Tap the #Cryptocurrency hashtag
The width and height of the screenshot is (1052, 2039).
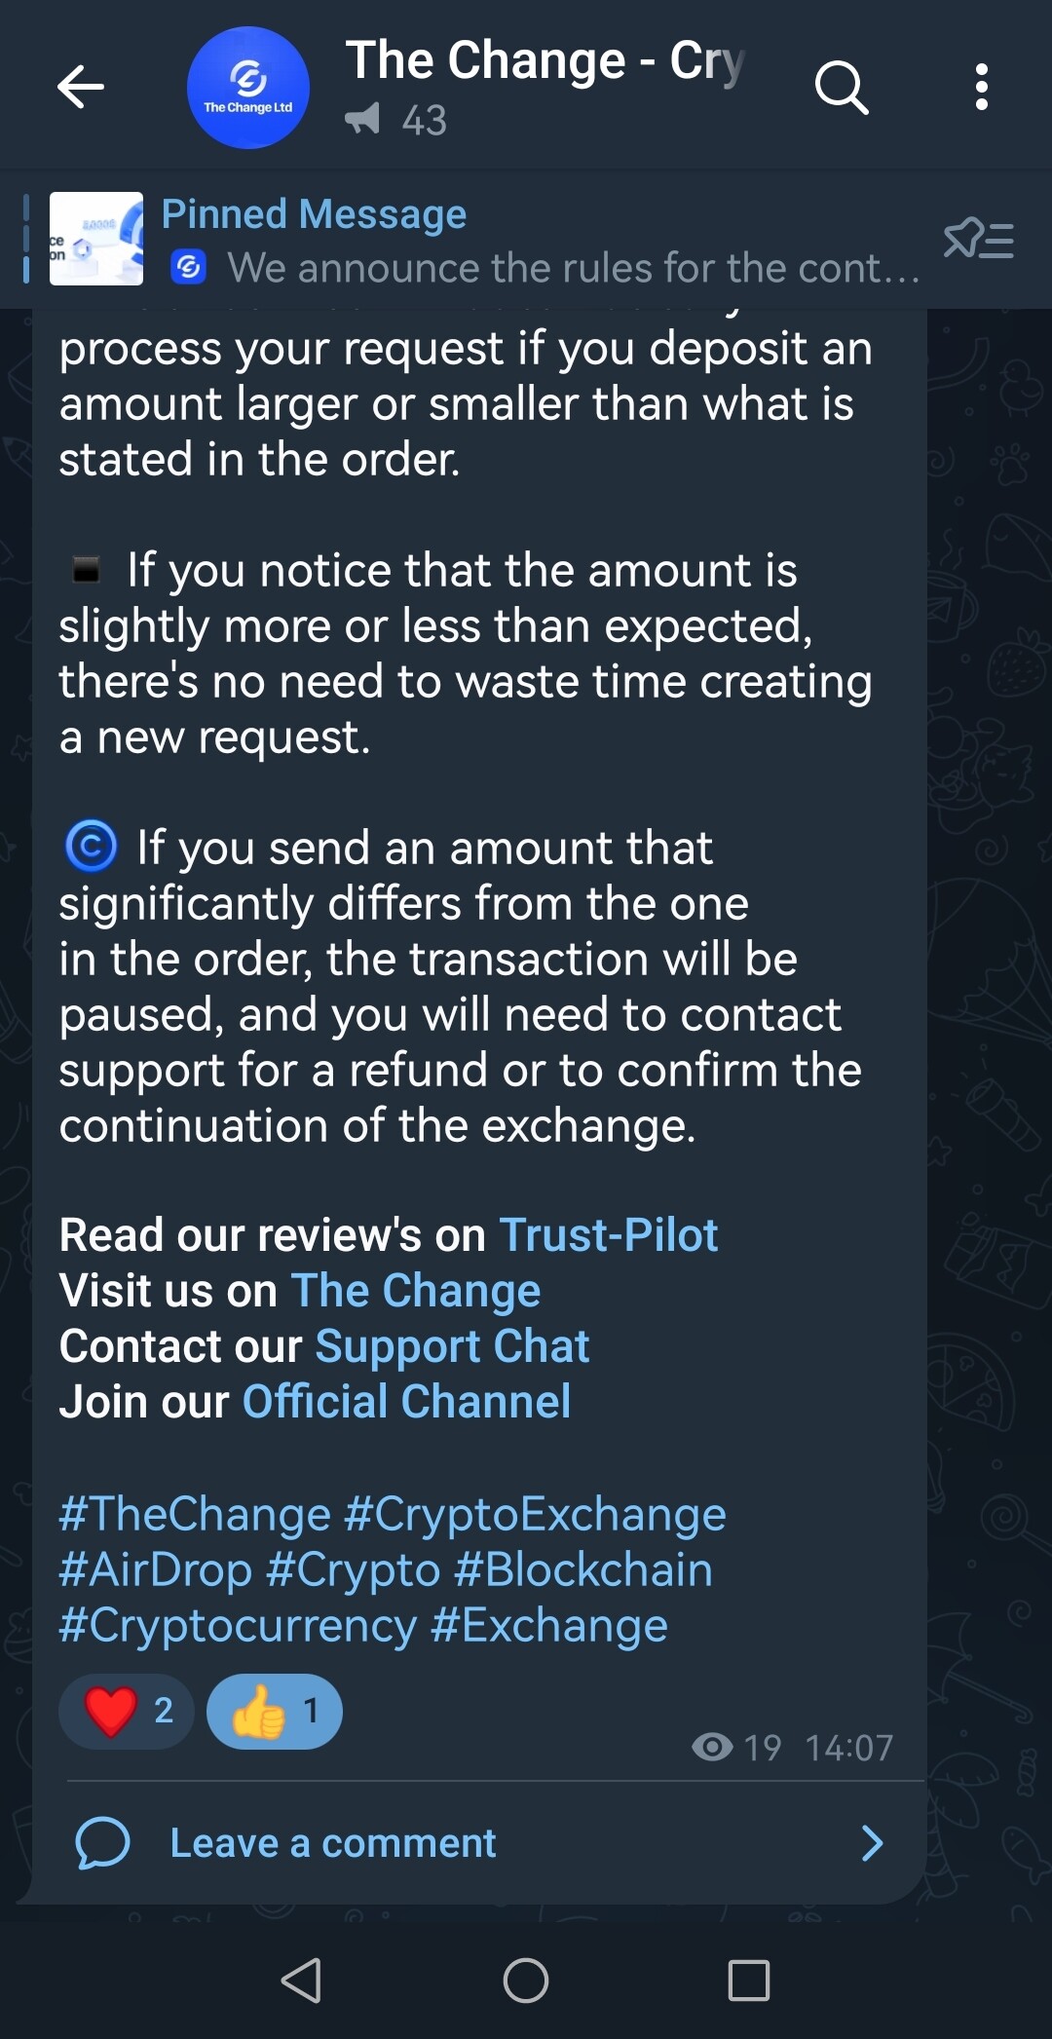[x=238, y=1626]
